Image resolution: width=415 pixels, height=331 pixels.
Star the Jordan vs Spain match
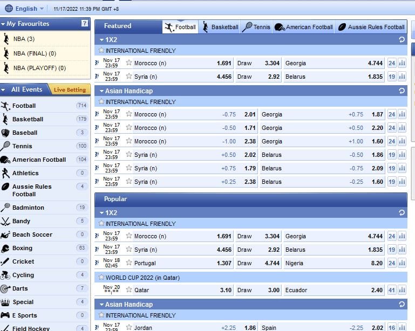[x=129, y=327]
